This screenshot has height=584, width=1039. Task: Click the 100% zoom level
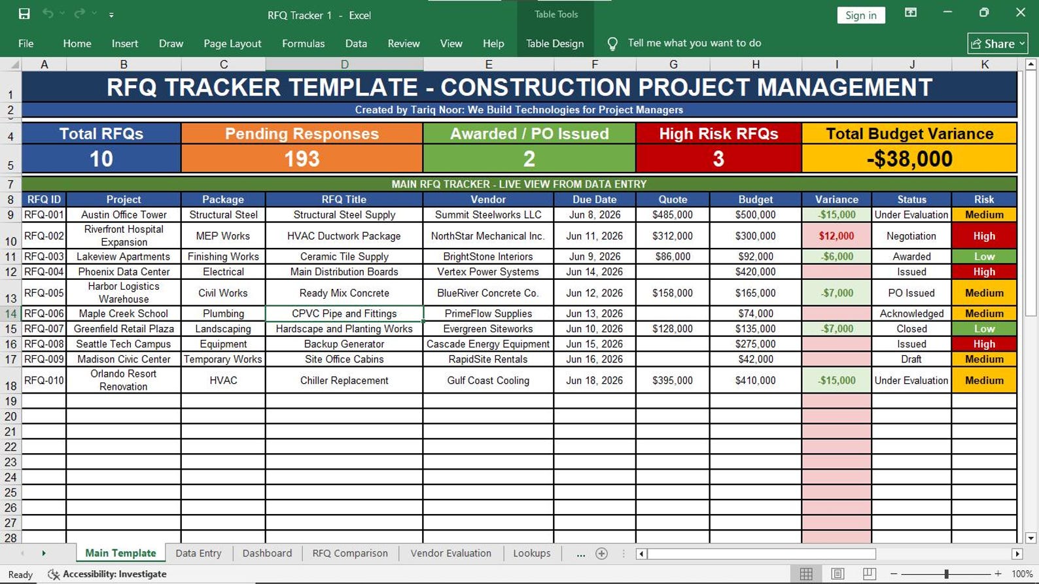coord(1022,574)
